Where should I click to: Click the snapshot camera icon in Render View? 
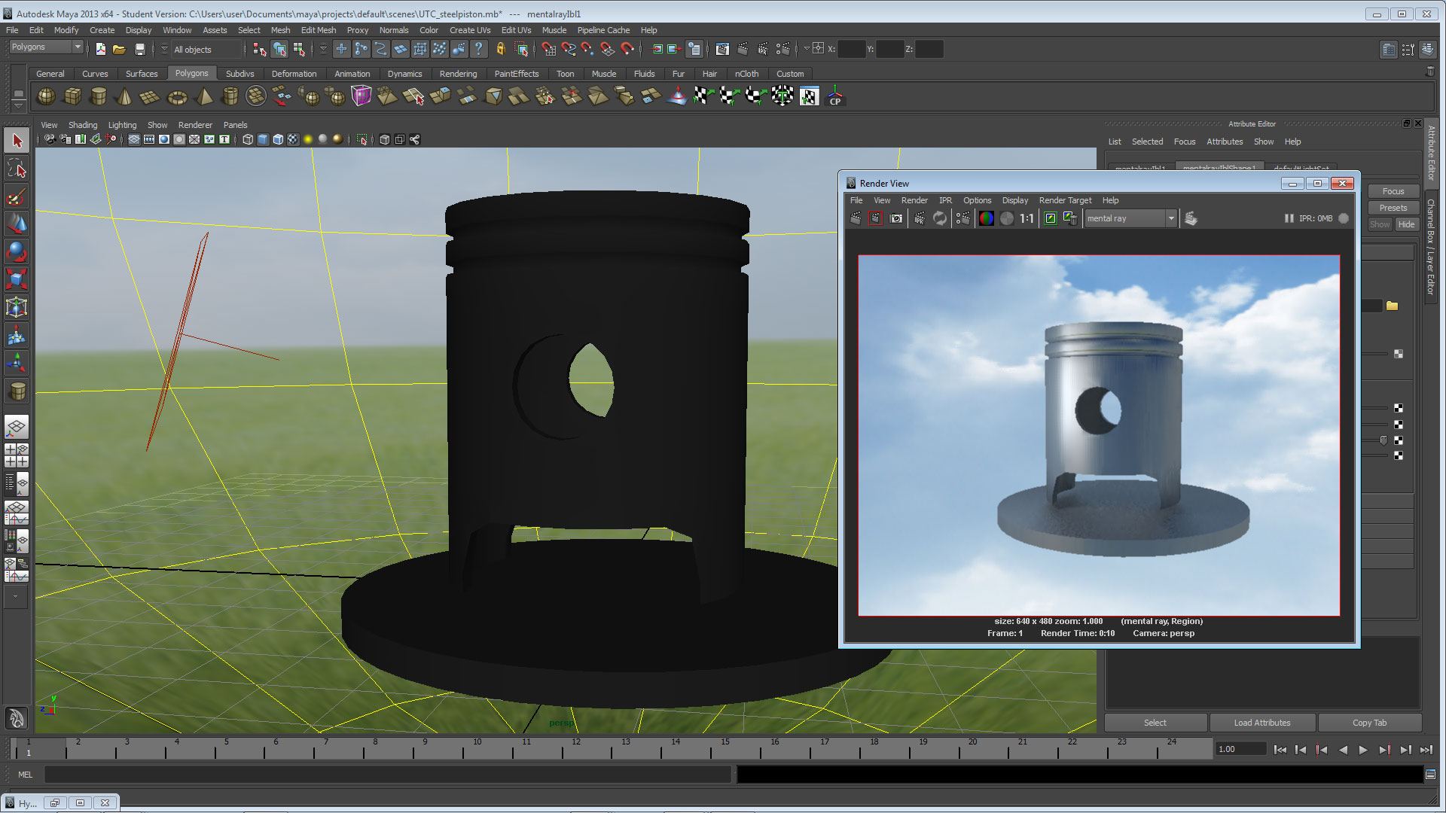[896, 218]
